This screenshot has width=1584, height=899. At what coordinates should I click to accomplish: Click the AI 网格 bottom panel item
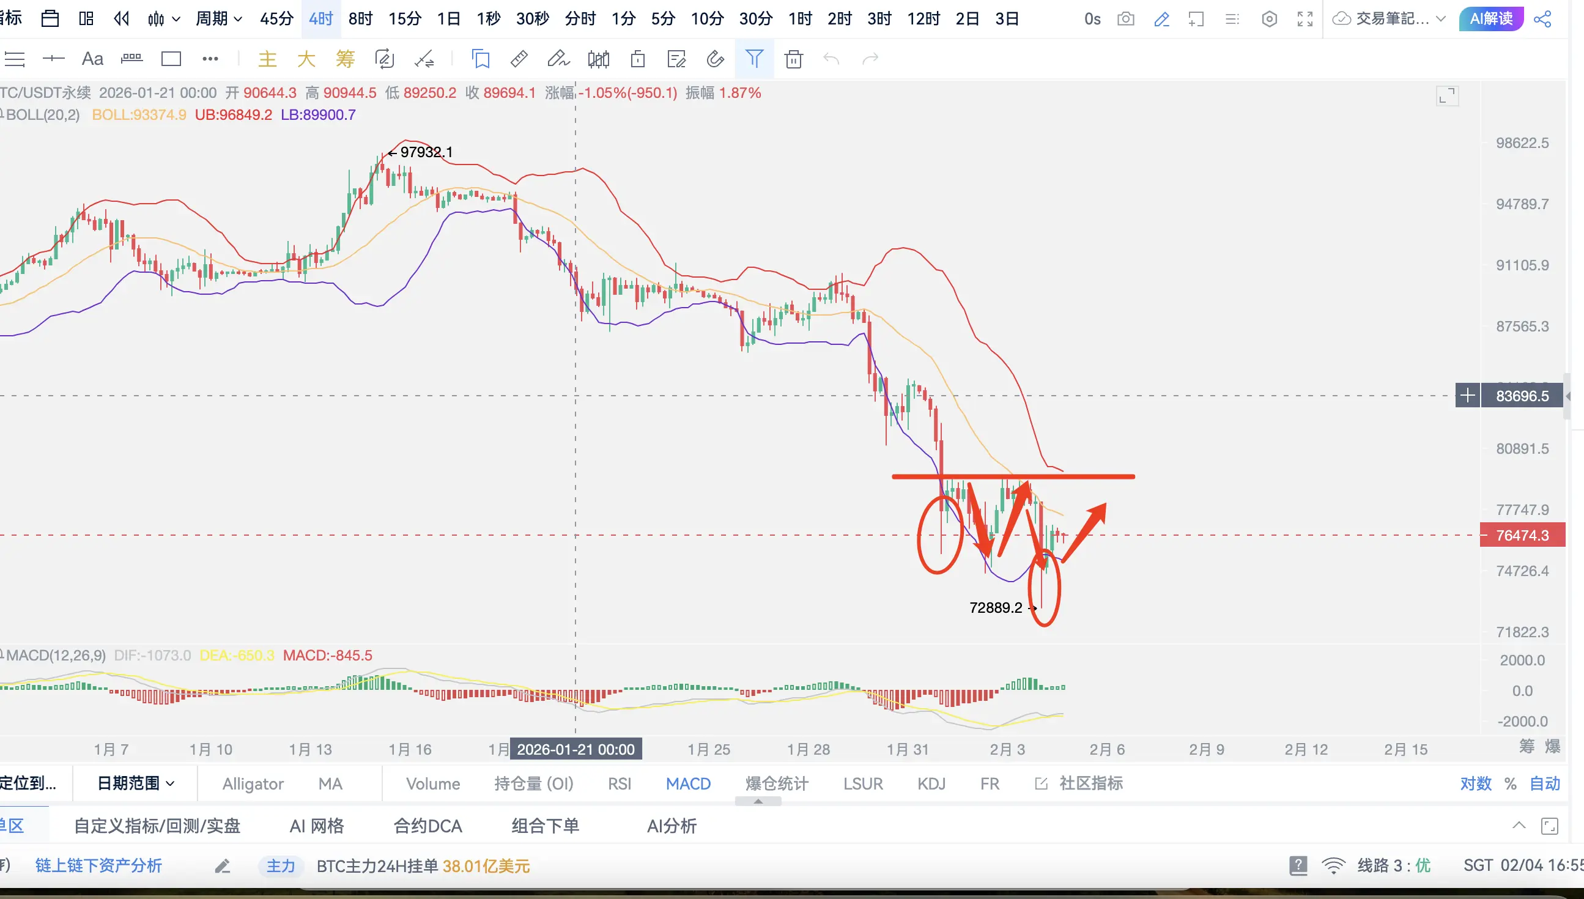pos(317,826)
